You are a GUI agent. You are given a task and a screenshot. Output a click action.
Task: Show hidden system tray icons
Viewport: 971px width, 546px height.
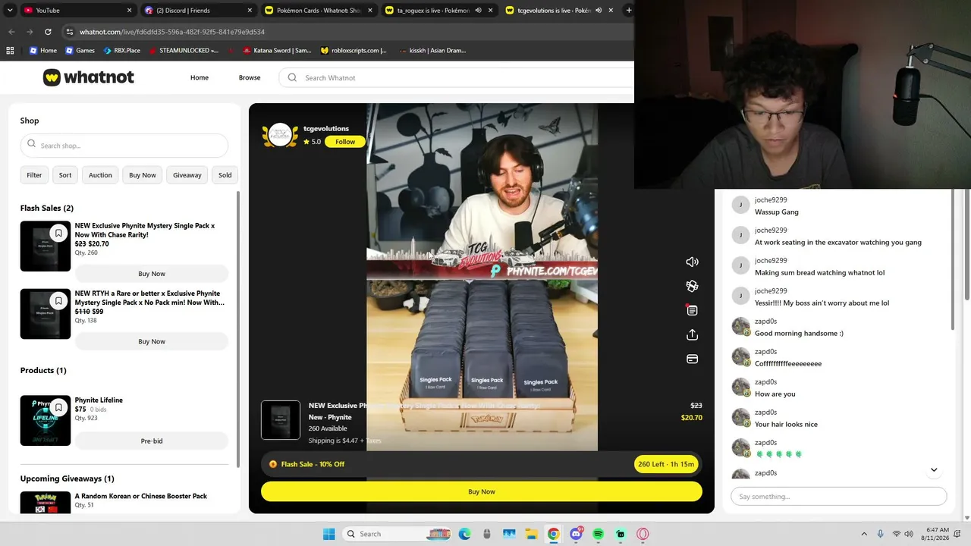pyautogui.click(x=863, y=534)
